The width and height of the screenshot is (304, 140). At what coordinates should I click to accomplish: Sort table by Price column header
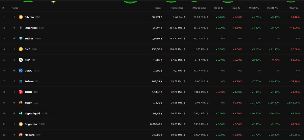[x=158, y=8]
